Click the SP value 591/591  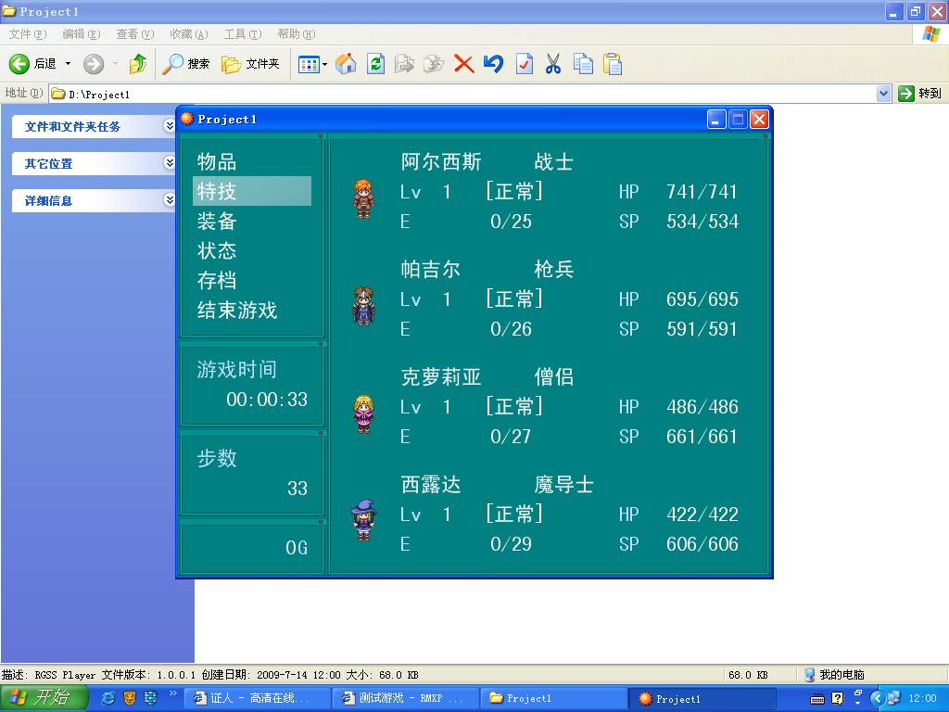(702, 329)
